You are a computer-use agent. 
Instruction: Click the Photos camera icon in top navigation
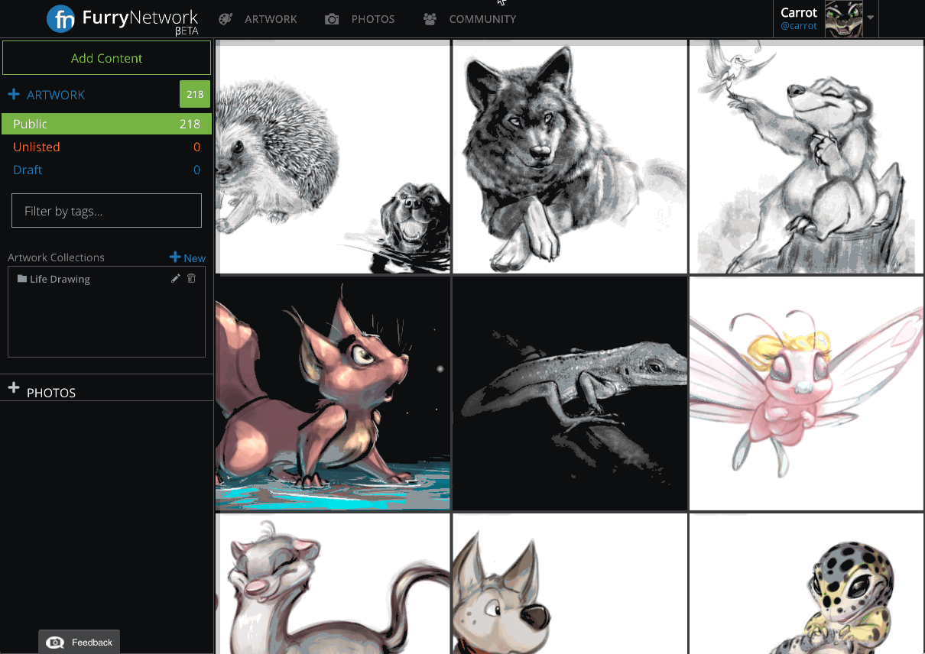[x=332, y=18]
